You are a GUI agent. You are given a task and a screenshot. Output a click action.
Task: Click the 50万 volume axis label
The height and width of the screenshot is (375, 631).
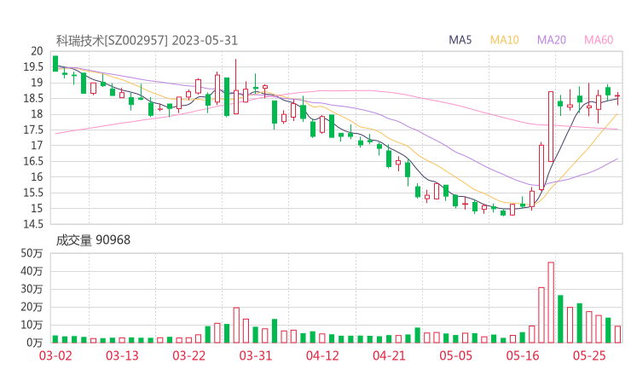(x=32, y=253)
